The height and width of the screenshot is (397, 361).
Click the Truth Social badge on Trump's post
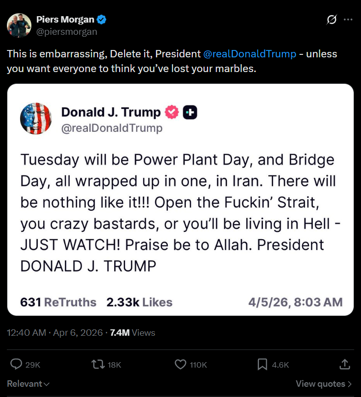[190, 112]
